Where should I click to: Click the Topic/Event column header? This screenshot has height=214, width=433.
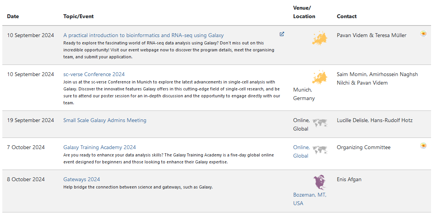[78, 16]
